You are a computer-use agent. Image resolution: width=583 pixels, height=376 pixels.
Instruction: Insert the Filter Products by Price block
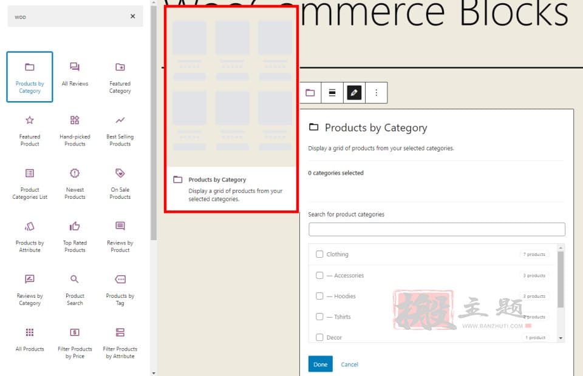click(75, 343)
